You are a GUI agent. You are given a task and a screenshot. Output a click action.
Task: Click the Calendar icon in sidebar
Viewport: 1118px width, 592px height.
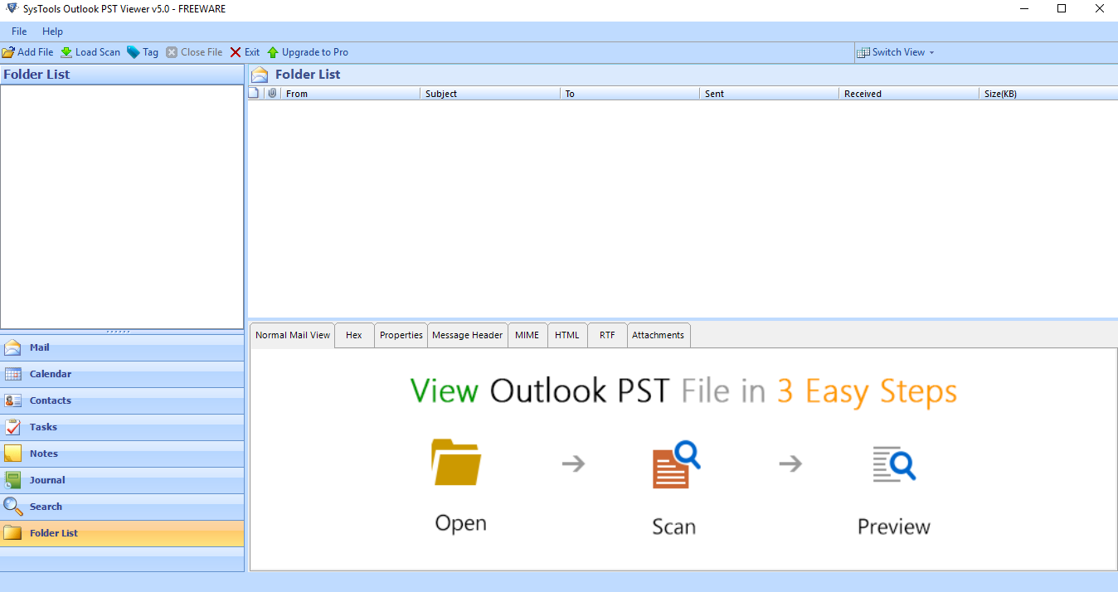click(12, 374)
